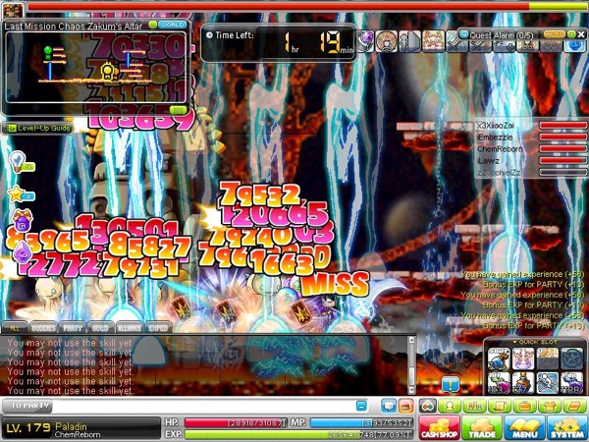Click the red HP gauge bar

[236, 422]
